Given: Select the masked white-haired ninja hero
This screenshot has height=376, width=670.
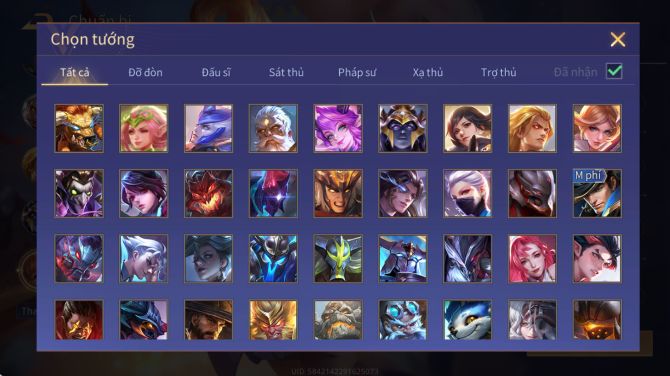Looking at the screenshot, I should [468, 193].
